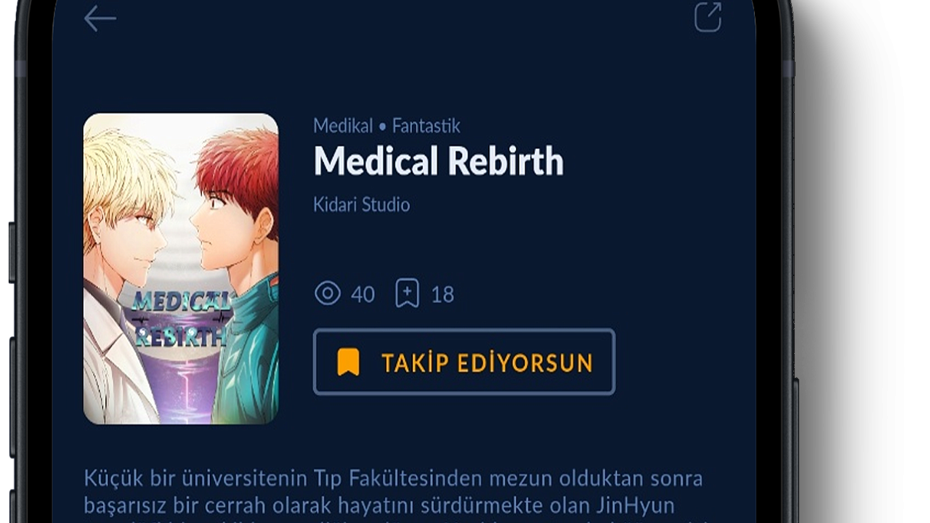Toggle the TAKİP EDİYORSUN follow button text
Image resolution: width=930 pixels, height=523 pixels.
487,362
